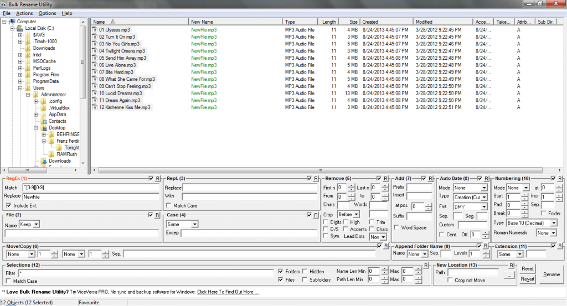
Task: Click the Numbering (10) reset R button
Action: pos(560,179)
